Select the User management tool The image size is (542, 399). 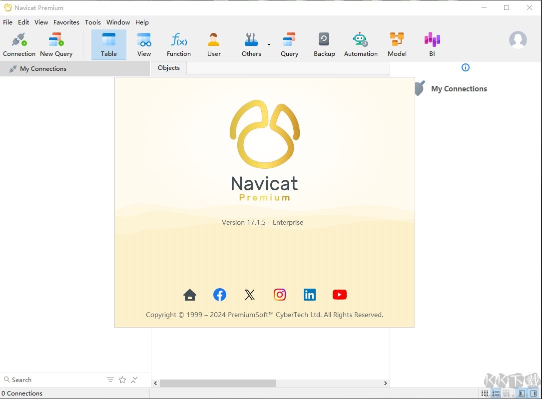(214, 43)
